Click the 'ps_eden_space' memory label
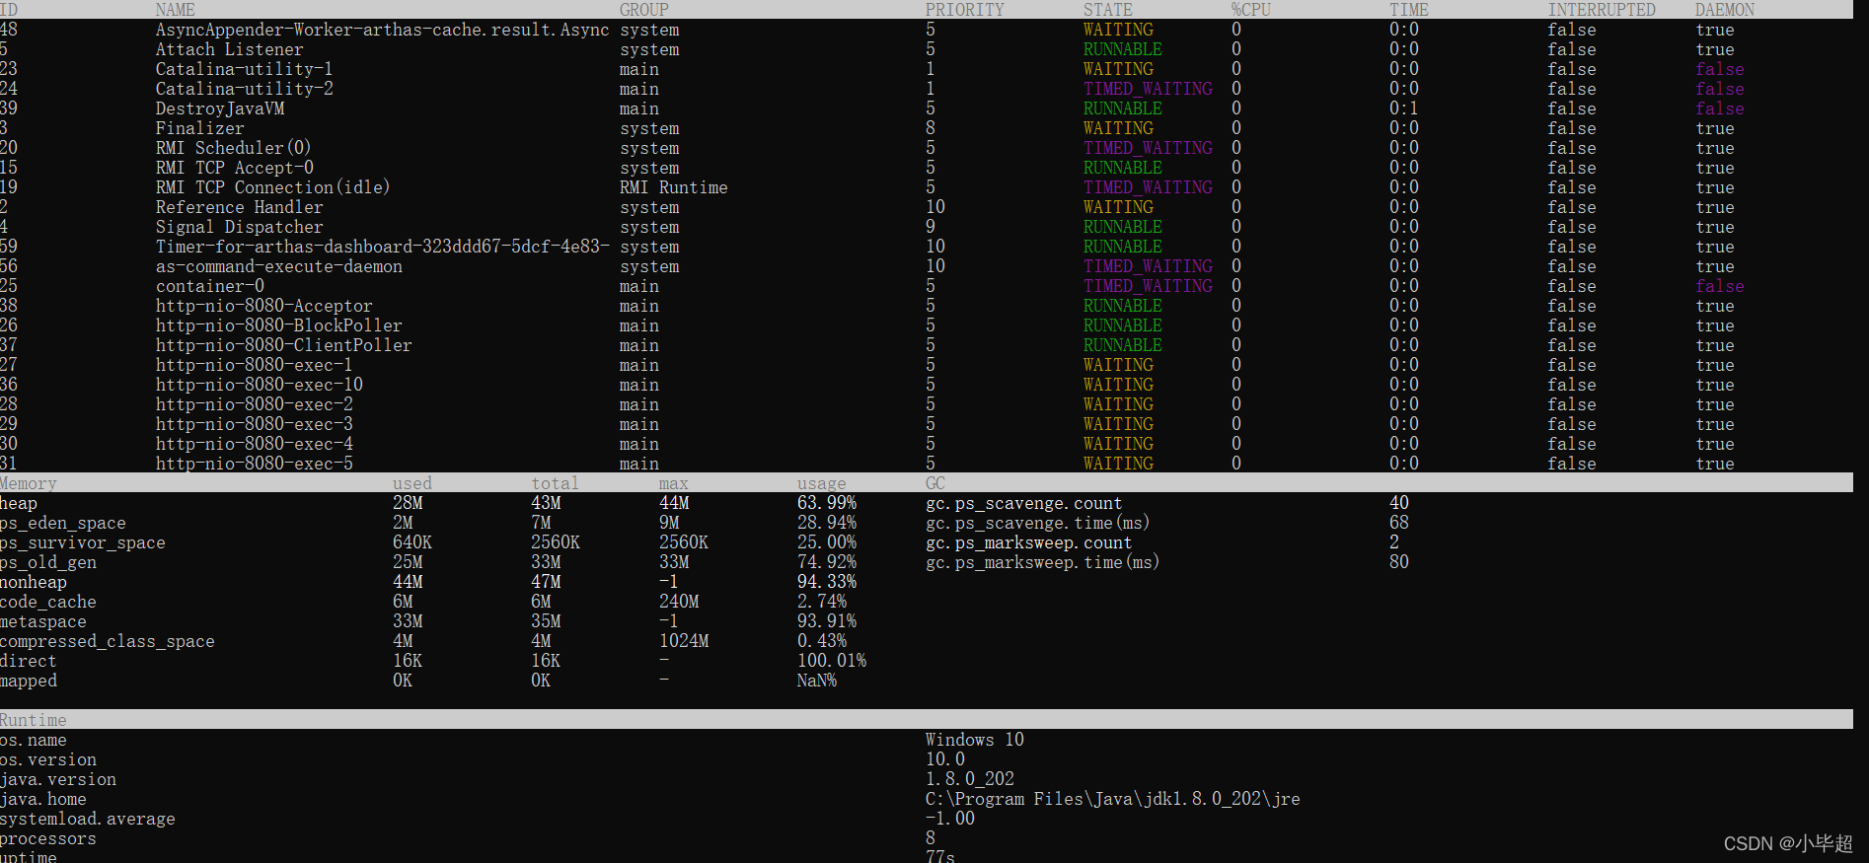This screenshot has height=863, width=1869. tap(63, 523)
